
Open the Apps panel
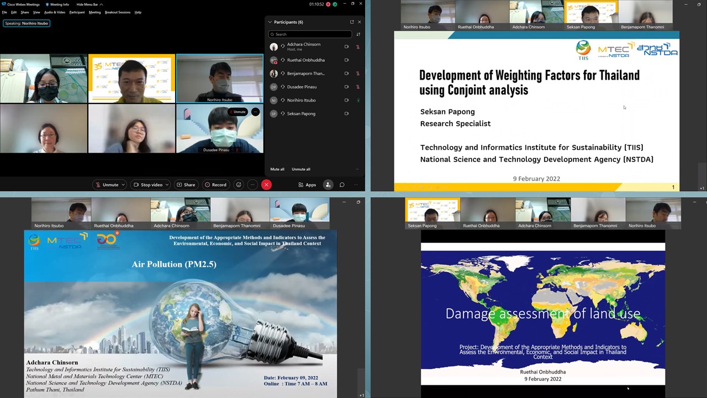[307, 185]
